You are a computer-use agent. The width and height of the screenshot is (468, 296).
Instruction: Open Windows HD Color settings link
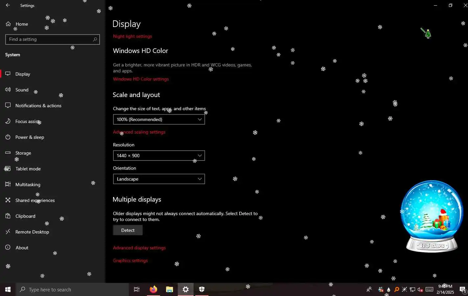click(x=141, y=79)
